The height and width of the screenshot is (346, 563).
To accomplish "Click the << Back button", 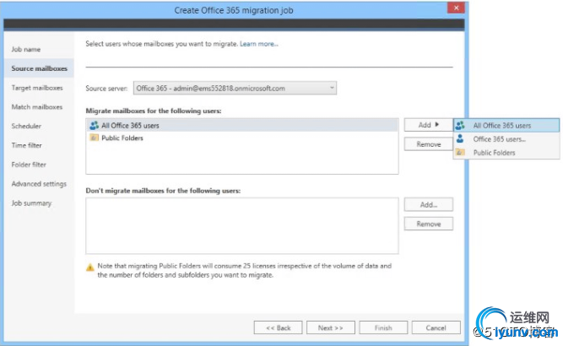I will 278,327.
